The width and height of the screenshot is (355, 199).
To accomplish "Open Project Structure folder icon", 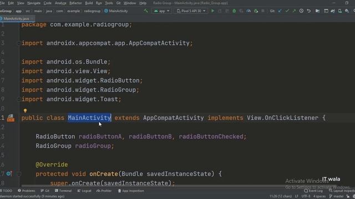I will tap(317, 11).
